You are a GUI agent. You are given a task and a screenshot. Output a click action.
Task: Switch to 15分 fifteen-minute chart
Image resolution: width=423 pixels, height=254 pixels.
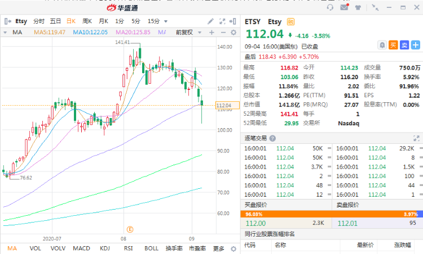tap(153, 21)
